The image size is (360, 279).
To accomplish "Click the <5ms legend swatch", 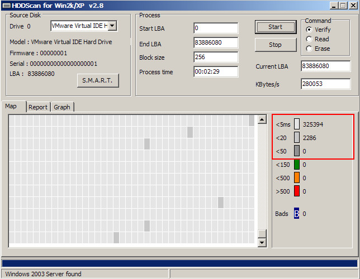I will tap(297, 124).
